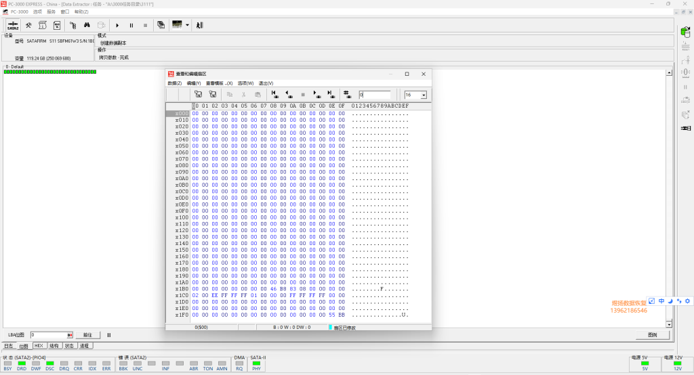Open the bytes-per-row 16 dropdown
This screenshot has width=694, height=375.
pyautogui.click(x=424, y=95)
